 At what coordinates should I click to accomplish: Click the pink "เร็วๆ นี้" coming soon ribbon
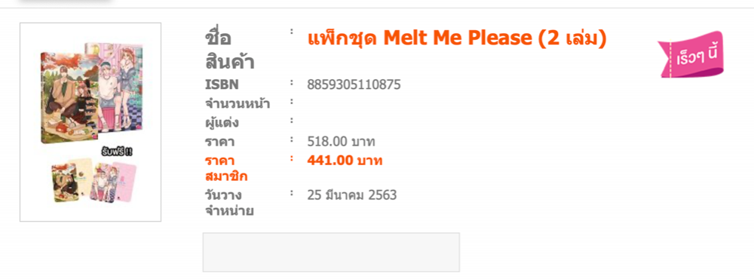click(691, 54)
